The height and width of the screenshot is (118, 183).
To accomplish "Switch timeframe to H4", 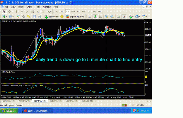I will [x=83, y=11].
